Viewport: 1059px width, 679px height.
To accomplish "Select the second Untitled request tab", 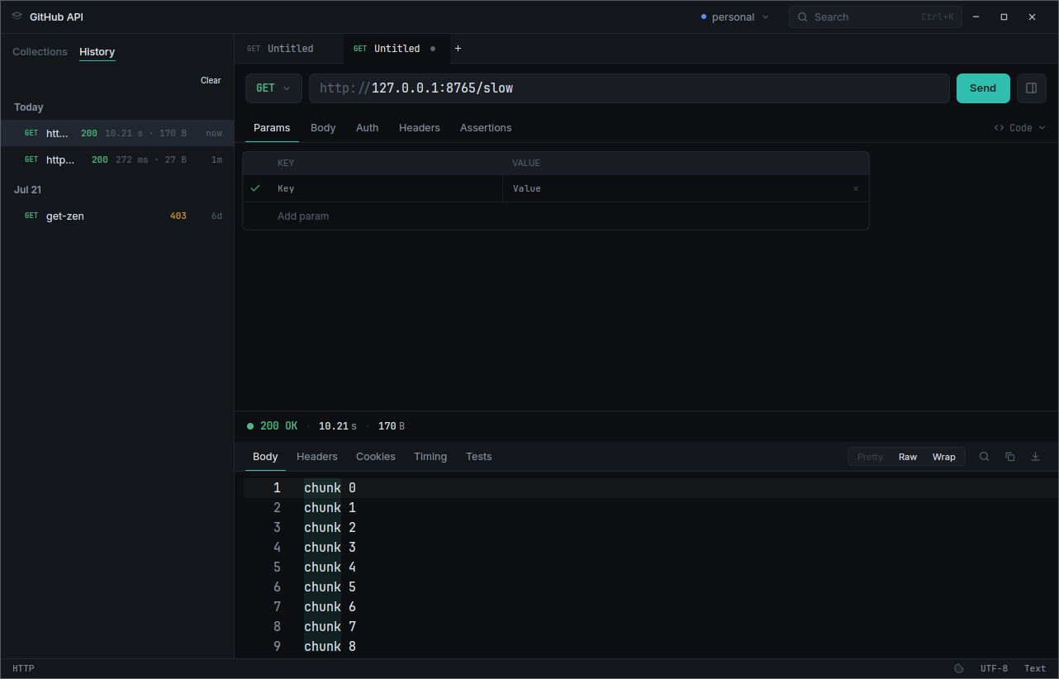I will coord(397,49).
